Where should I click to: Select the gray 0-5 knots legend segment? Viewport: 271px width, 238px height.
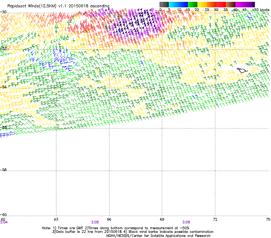(164, 4)
